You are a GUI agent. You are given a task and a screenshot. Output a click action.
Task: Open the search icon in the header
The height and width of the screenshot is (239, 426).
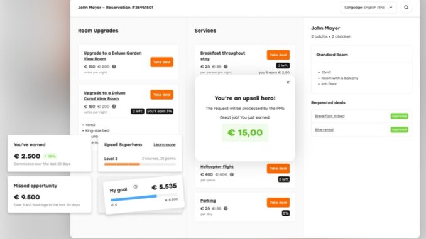[x=406, y=8]
